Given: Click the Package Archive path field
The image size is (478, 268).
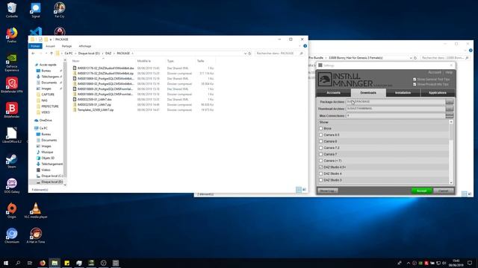Looking at the screenshot, I should [x=395, y=102].
